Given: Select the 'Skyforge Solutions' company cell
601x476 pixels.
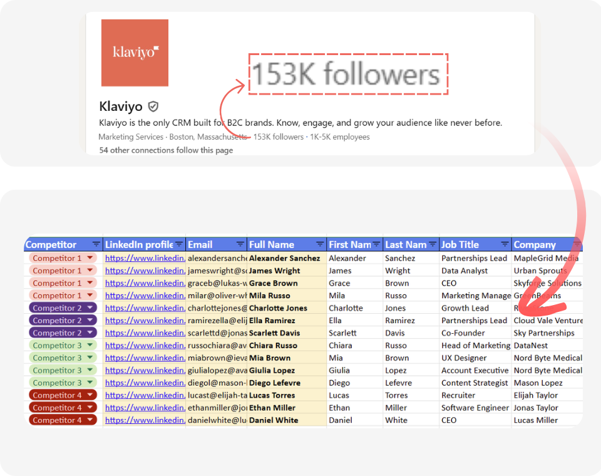Looking at the screenshot, I should [547, 283].
